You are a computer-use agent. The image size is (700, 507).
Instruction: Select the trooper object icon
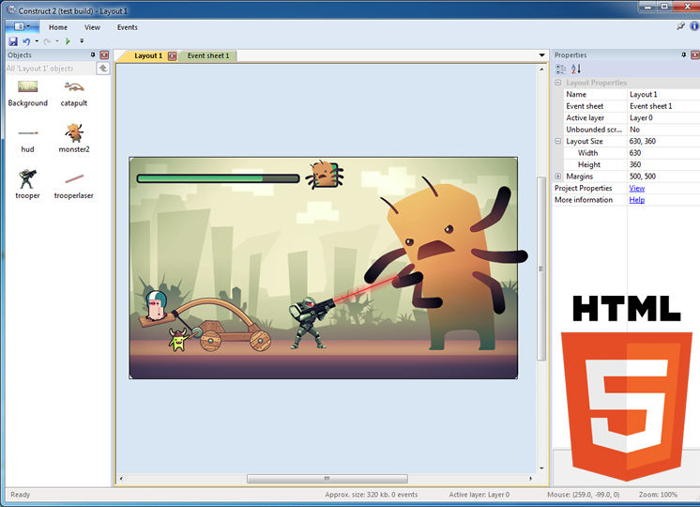(x=27, y=178)
